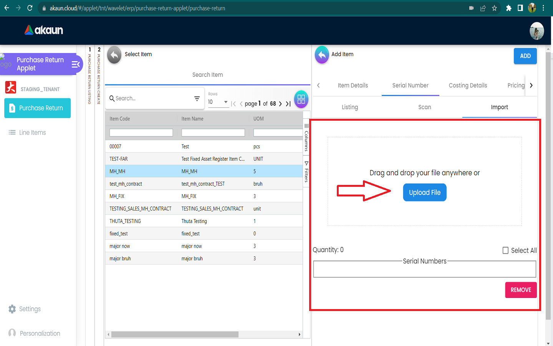Go to last page of item list

tap(288, 104)
